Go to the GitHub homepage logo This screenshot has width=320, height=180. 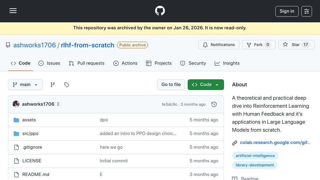(160, 11)
